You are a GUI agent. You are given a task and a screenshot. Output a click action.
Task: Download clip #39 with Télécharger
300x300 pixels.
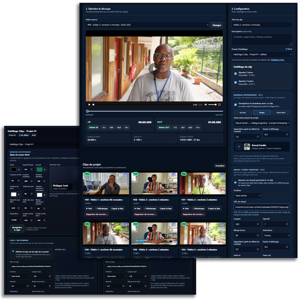(102, 208)
